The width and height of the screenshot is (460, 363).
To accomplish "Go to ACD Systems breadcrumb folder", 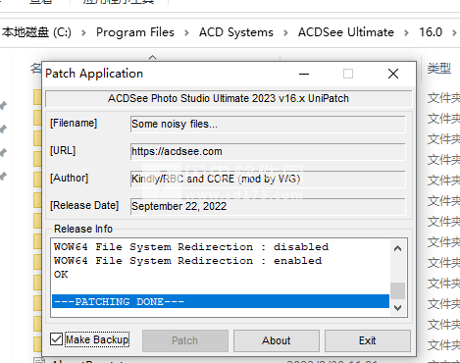I will [x=236, y=32].
